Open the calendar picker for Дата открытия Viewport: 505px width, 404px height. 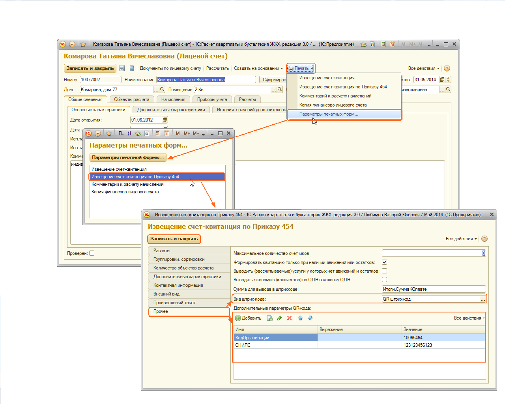165,120
